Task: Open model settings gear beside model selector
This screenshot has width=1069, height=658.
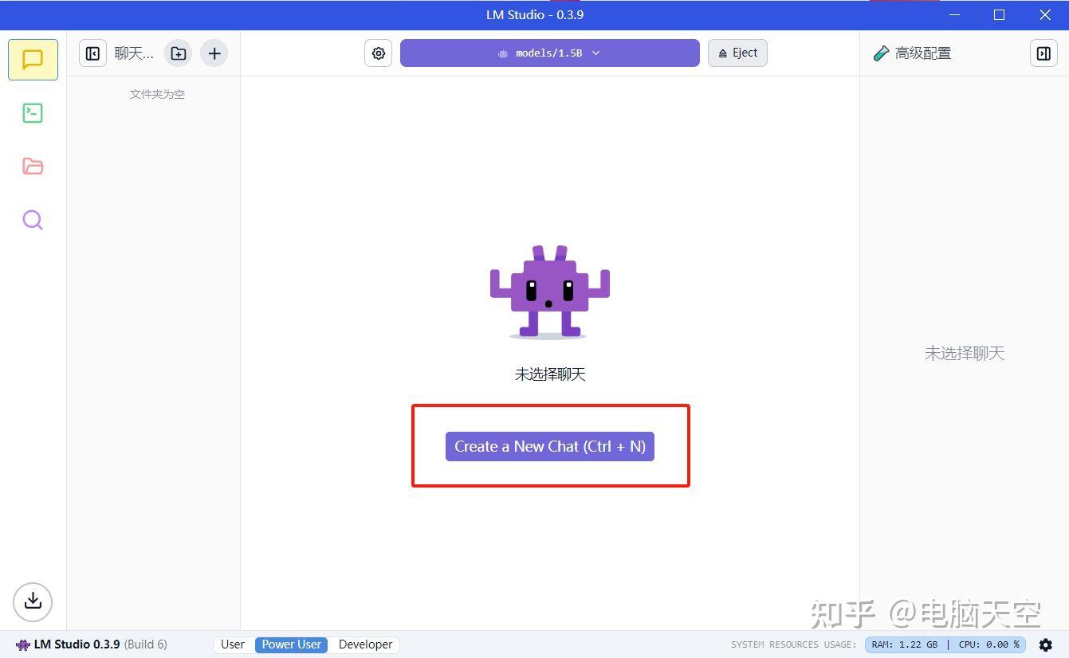Action: 379,53
